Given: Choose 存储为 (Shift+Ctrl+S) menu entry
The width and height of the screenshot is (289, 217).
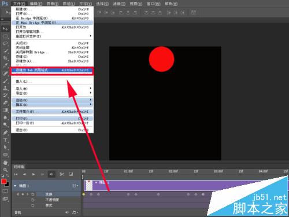Looking at the screenshot, I should [52, 61].
